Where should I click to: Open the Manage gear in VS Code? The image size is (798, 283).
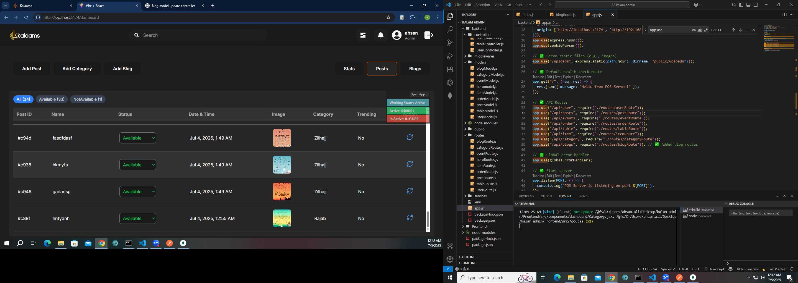pyautogui.click(x=450, y=259)
